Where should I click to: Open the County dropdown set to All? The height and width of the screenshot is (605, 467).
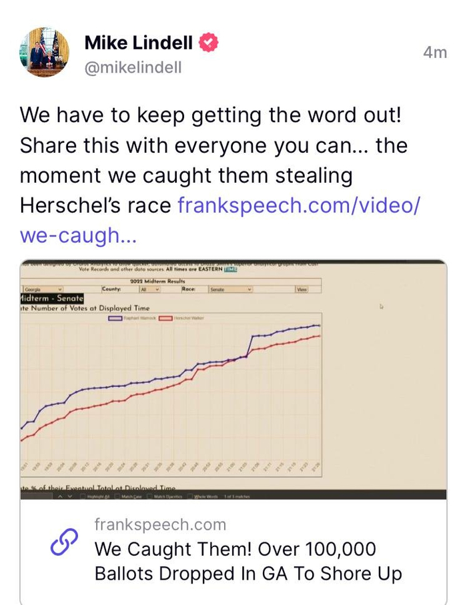149,289
